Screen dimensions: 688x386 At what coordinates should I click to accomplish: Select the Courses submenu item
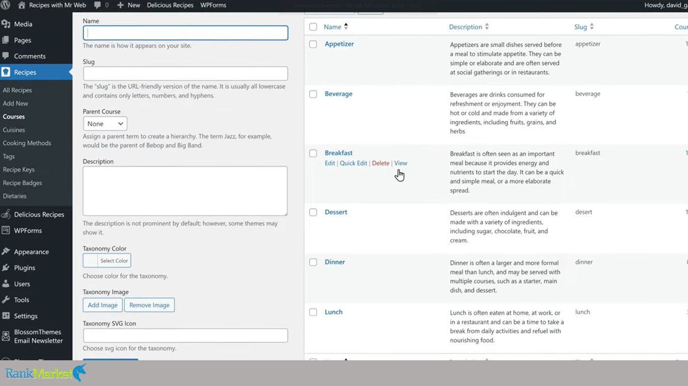click(x=14, y=117)
